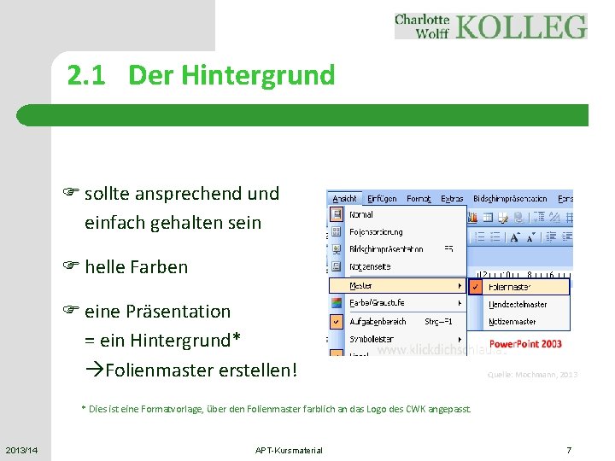Click the slide number '7'
Screen dimensions: 615x461
(569, 450)
